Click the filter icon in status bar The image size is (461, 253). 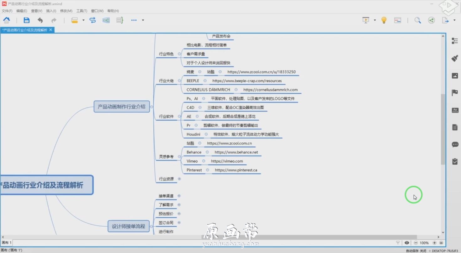click(398, 243)
